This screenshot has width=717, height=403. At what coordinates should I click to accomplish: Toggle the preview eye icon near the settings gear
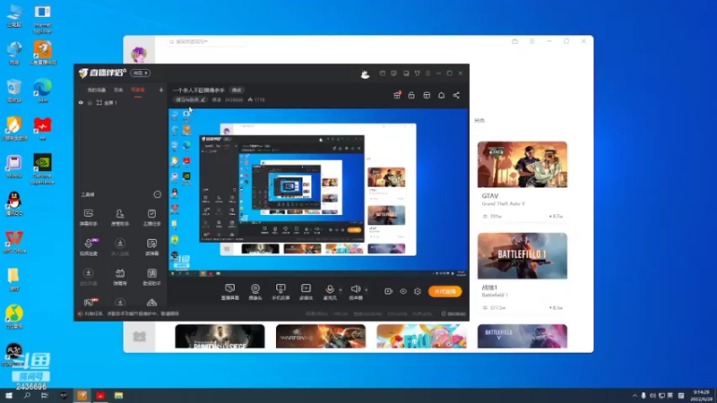402,291
